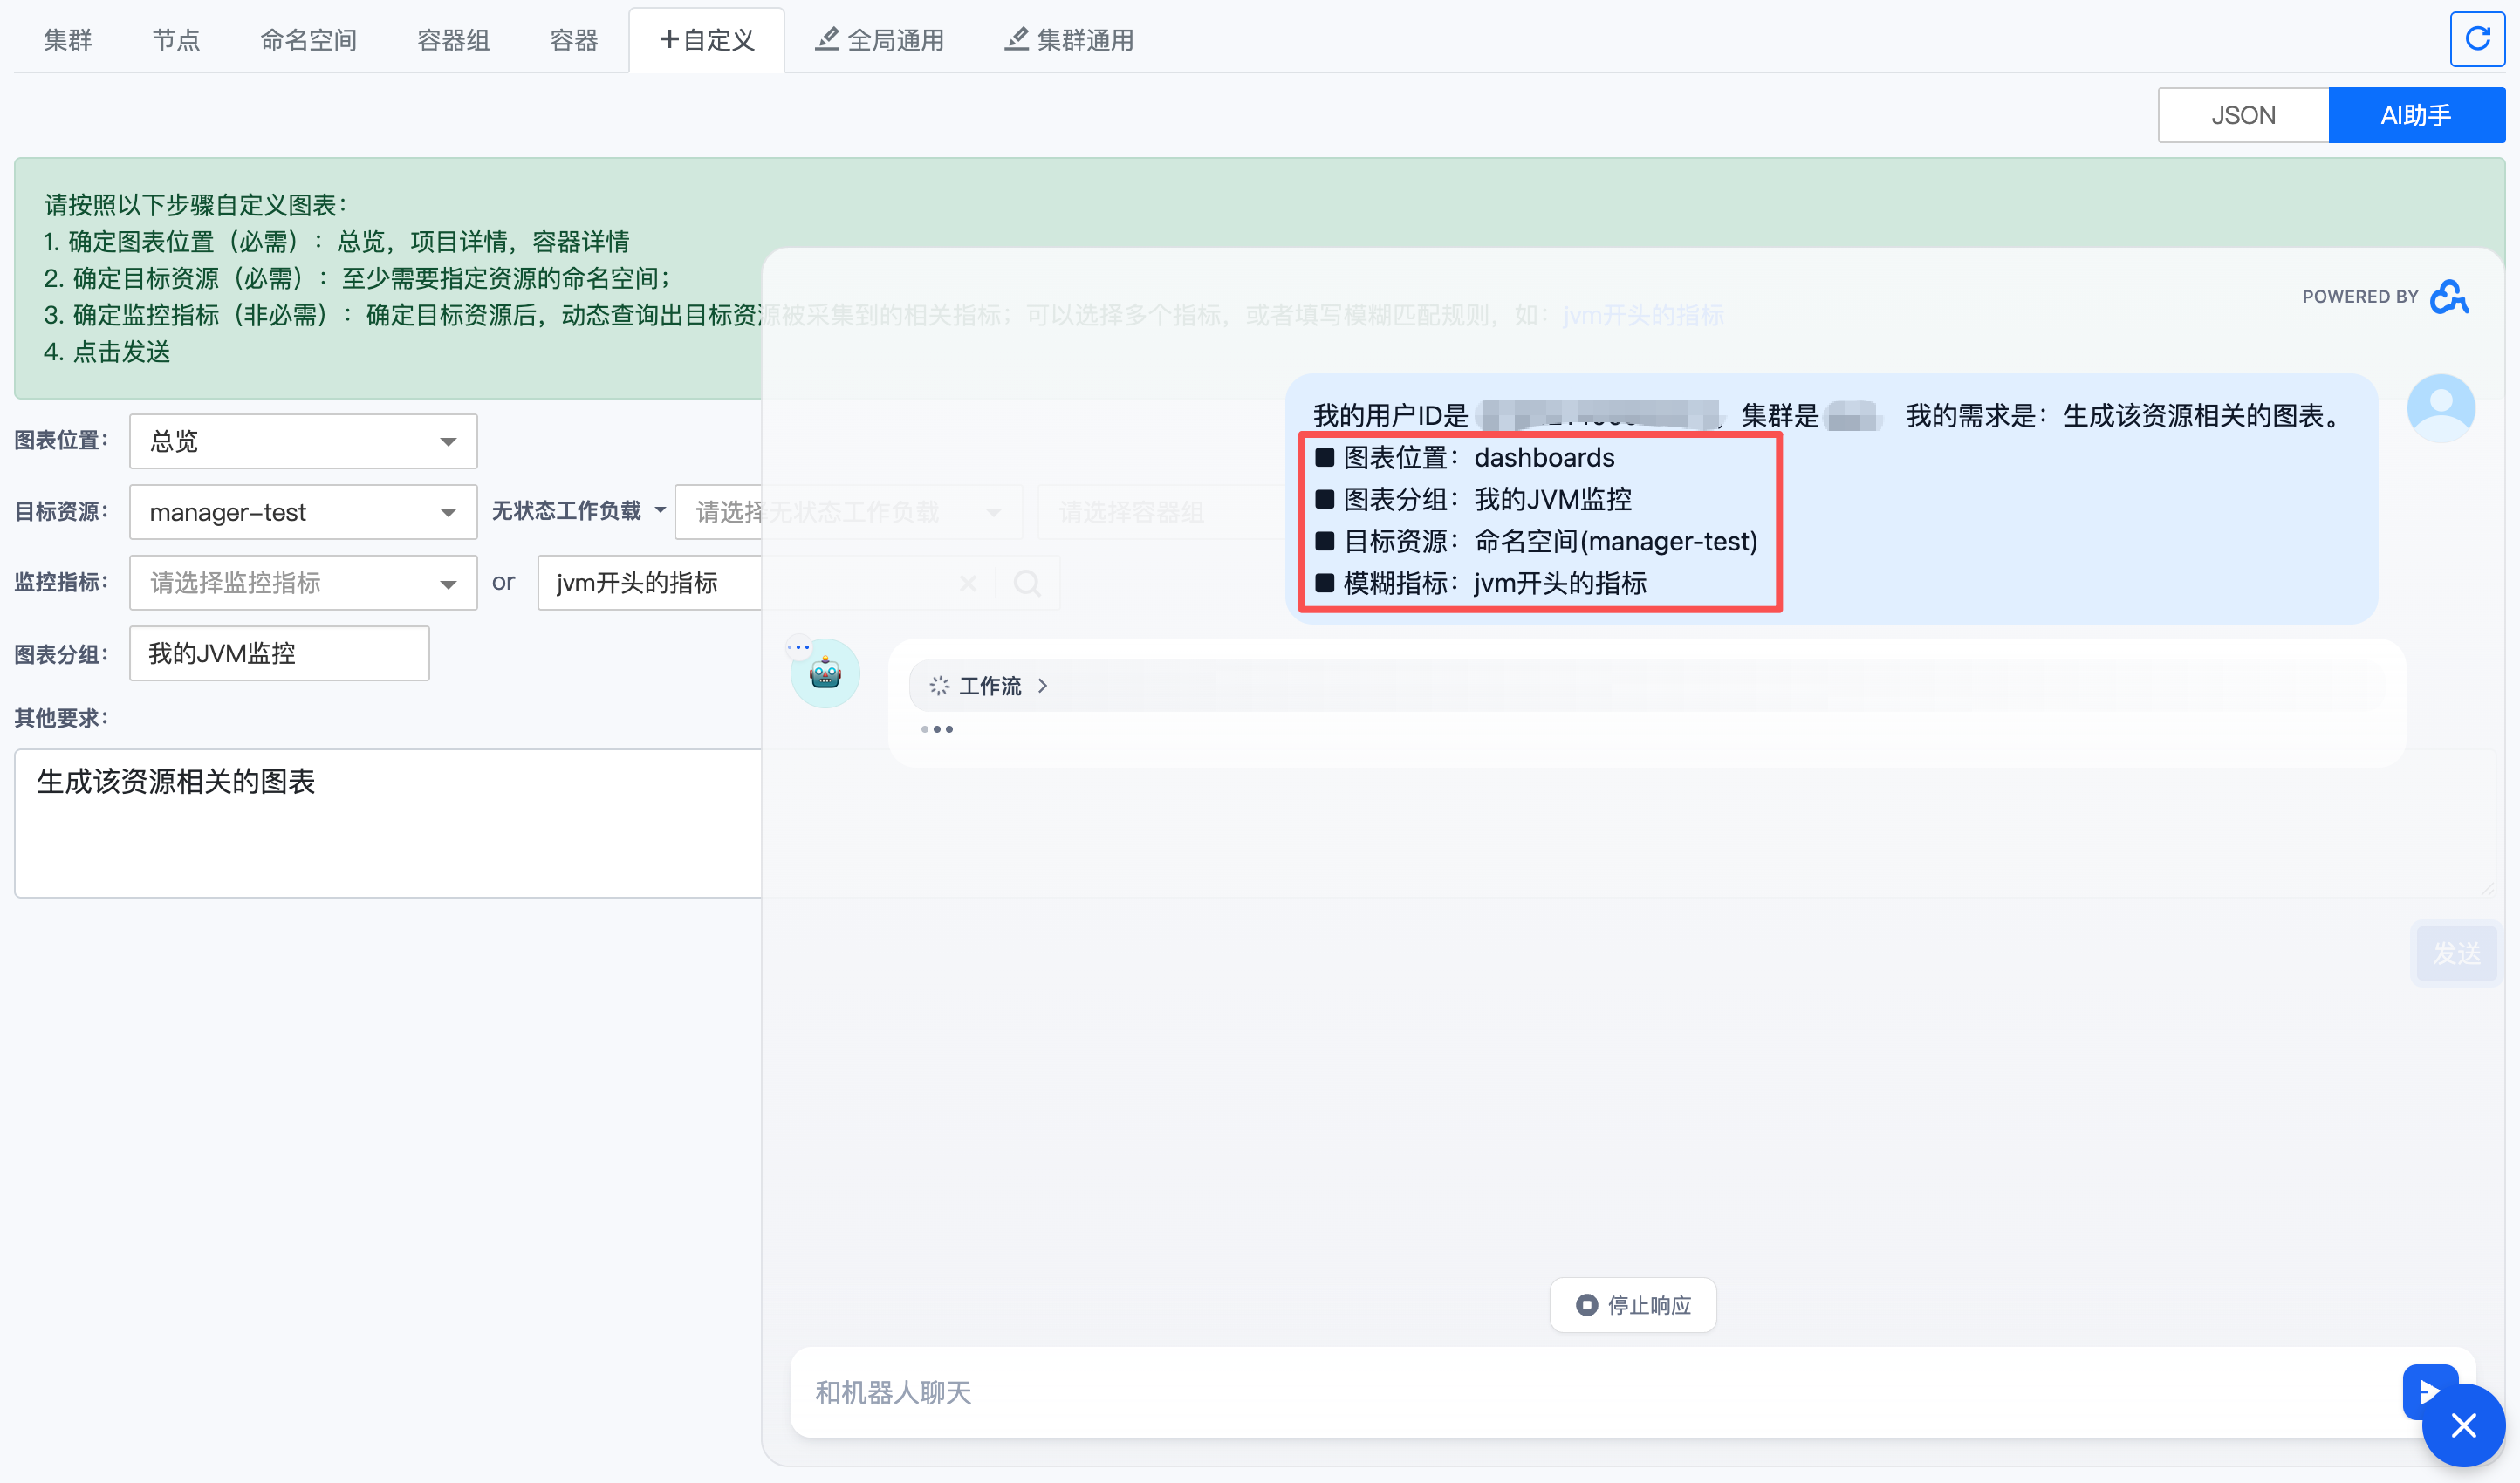
Task: Click the 图表分组 text field
Action: 279,653
